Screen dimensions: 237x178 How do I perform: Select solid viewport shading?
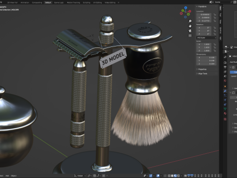coord(172,176)
